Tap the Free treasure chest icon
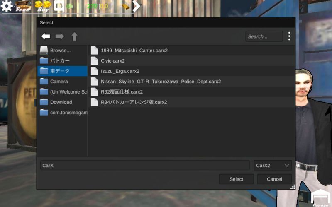This screenshot has width=332, height=207. coord(24,5)
